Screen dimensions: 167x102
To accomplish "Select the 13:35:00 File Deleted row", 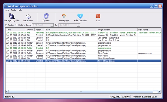I will 83,58.
